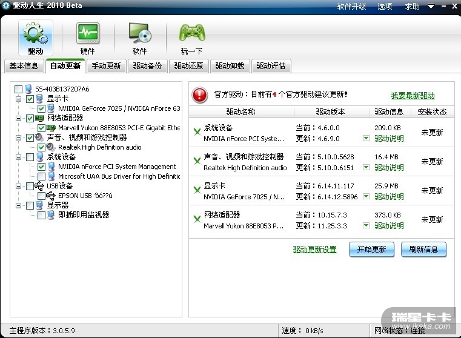Image resolution: width=461 pixels, height=338 pixels.
Task: Click the USB icon beside EPSON USB device
Action: 51,196
